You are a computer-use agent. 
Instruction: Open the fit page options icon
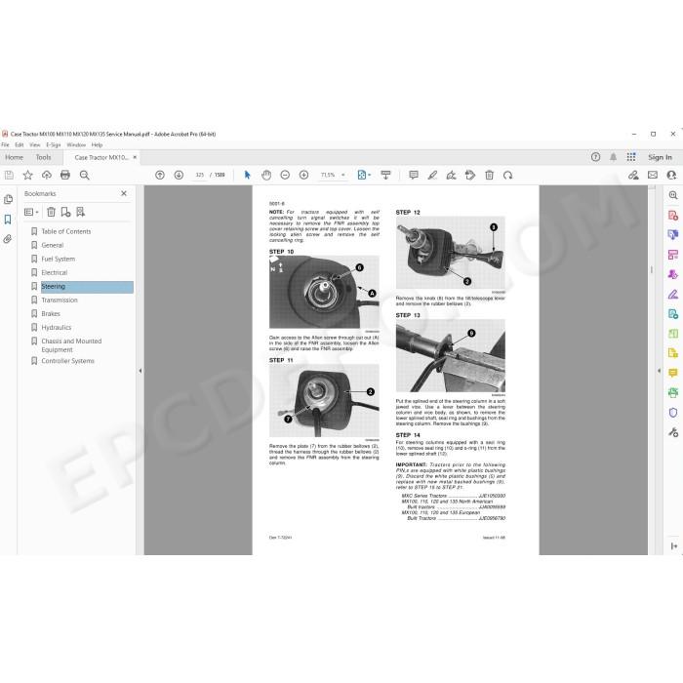click(364, 175)
